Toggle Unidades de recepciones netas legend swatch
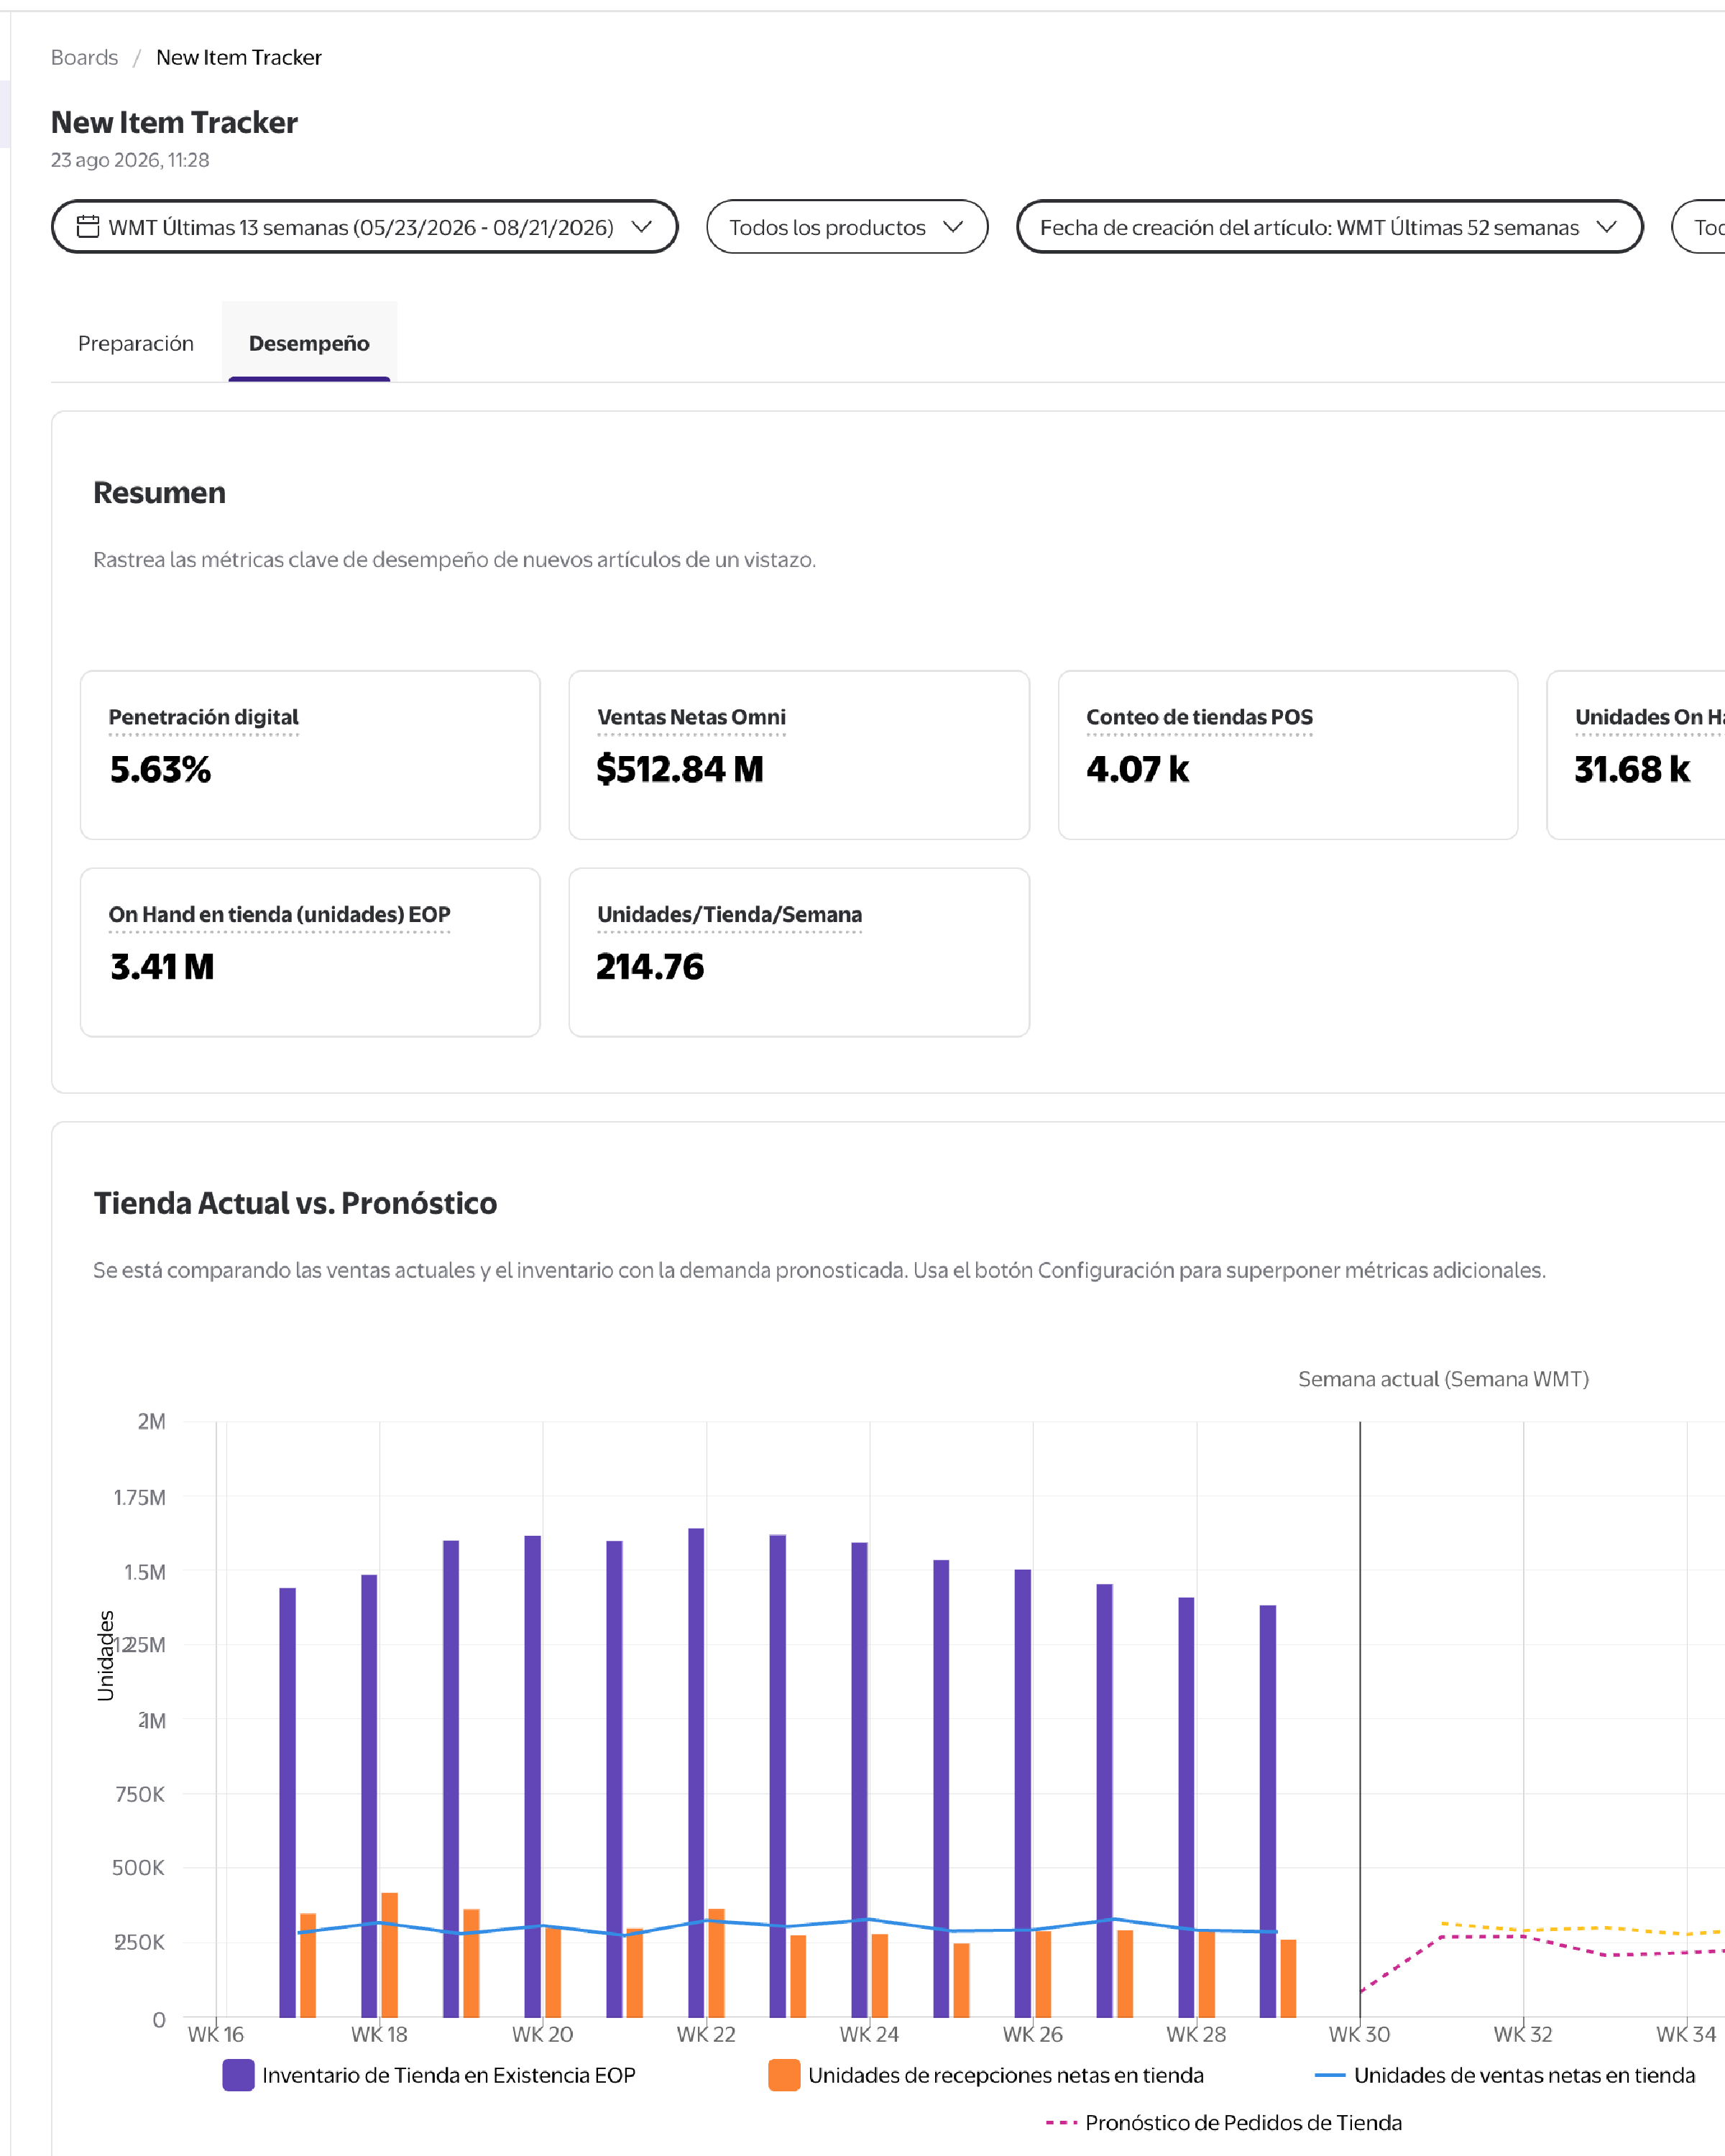 [x=784, y=2075]
